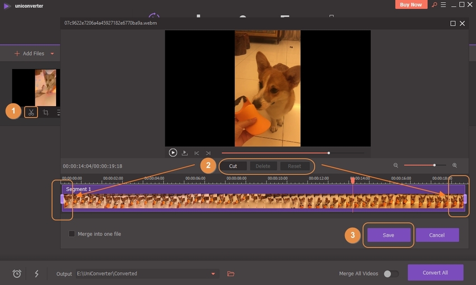Zoom out the timeline with minus magnifier
The width and height of the screenshot is (476, 285).
click(396, 166)
